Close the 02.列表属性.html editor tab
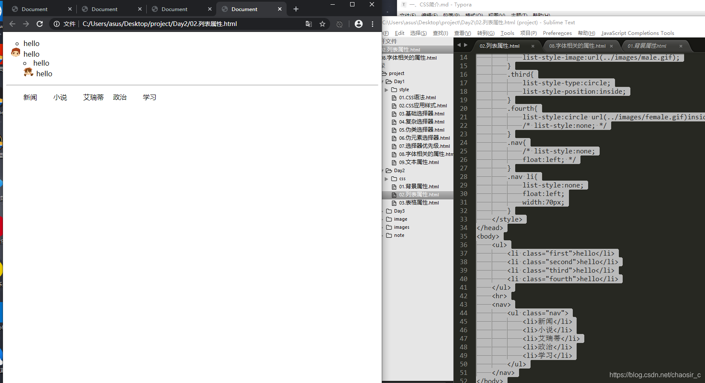This screenshot has width=705, height=383. (x=533, y=46)
